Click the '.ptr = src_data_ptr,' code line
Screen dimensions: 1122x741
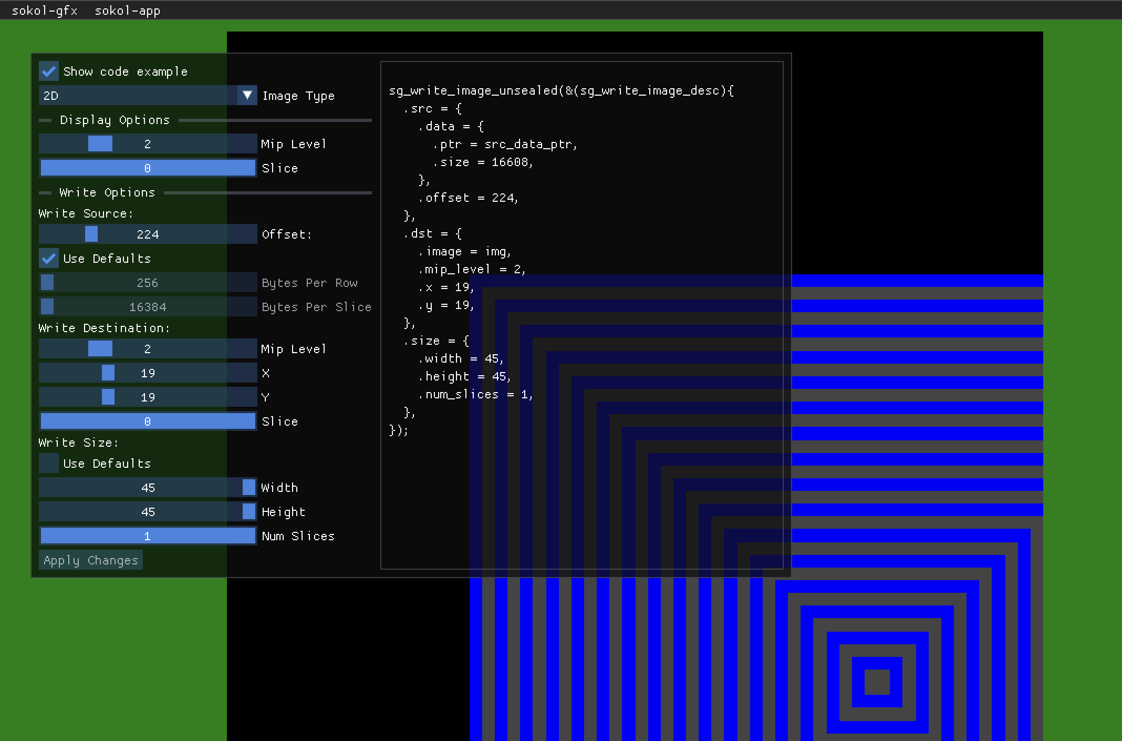pos(505,144)
